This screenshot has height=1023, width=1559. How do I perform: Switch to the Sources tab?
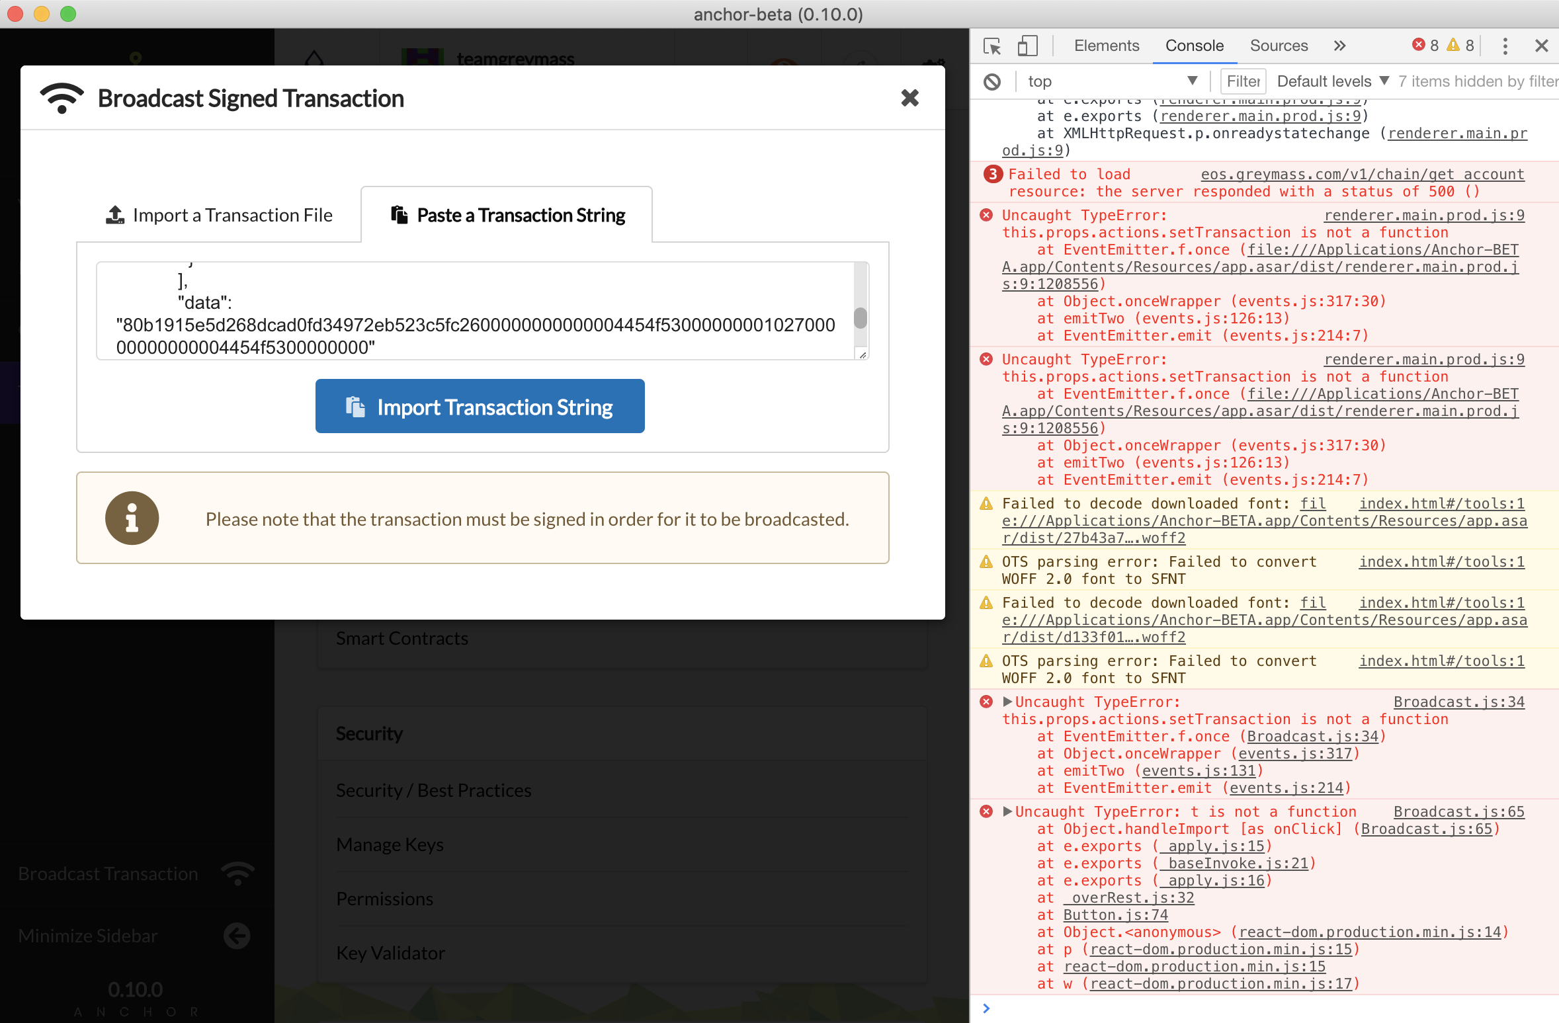point(1278,46)
